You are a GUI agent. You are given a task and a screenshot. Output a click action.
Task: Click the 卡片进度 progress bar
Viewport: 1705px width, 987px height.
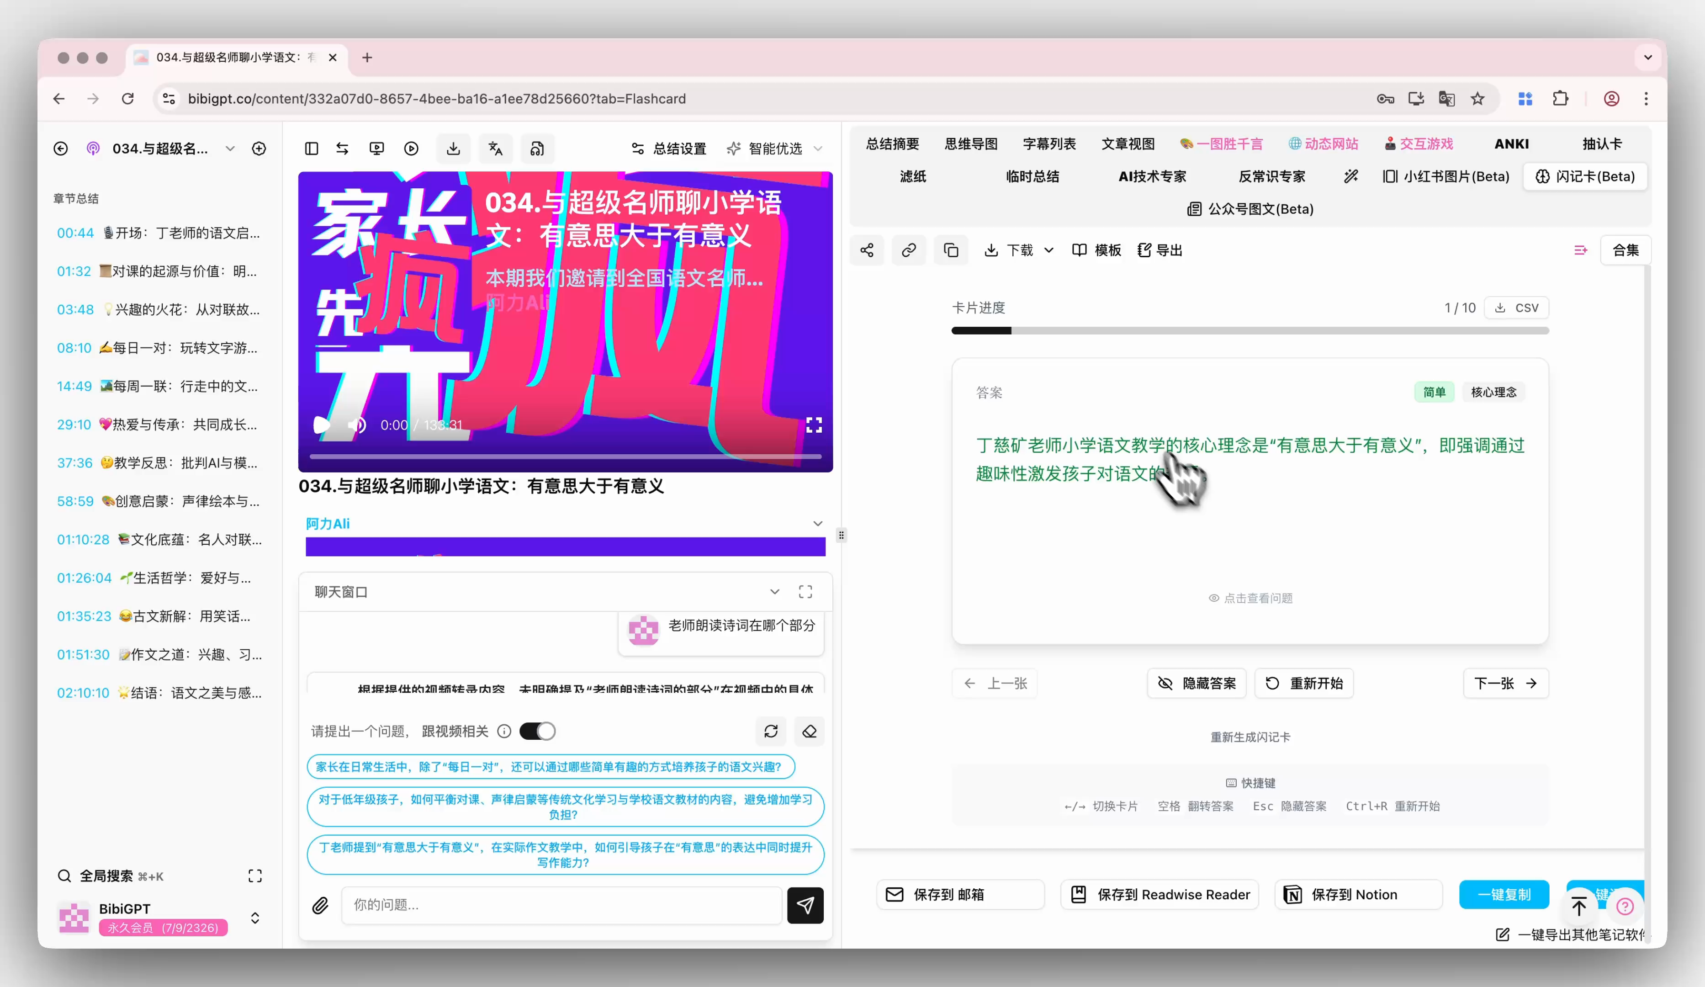click(1250, 331)
